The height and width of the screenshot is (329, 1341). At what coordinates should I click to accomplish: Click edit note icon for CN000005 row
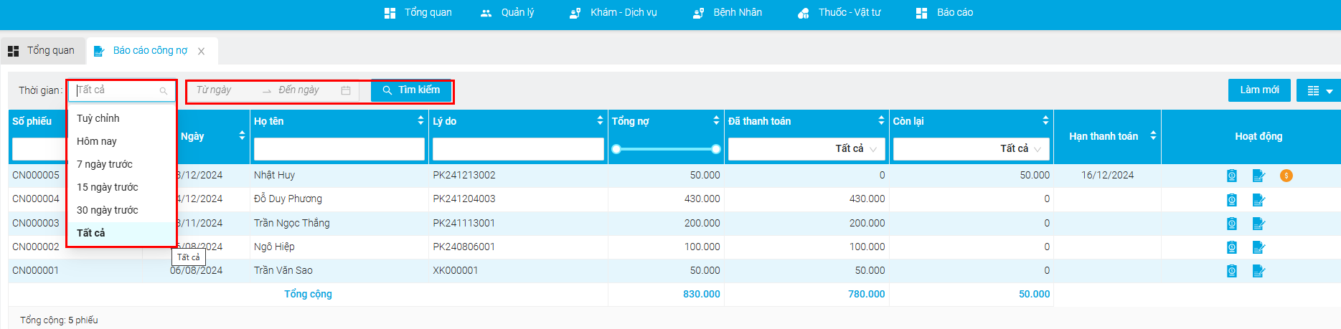tap(1258, 176)
